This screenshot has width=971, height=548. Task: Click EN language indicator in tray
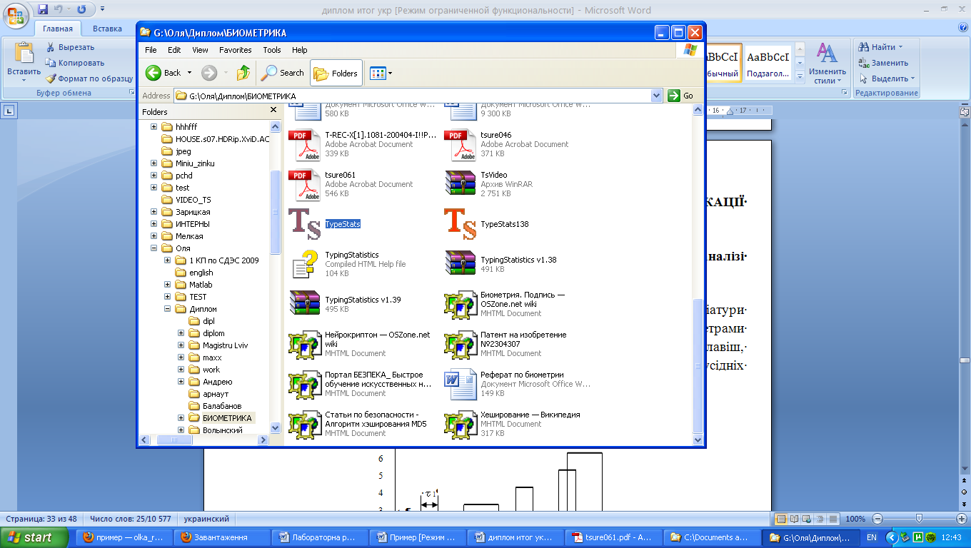click(x=872, y=537)
